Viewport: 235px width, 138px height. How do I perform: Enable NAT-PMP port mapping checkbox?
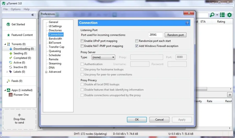pyautogui.click(x=82, y=46)
